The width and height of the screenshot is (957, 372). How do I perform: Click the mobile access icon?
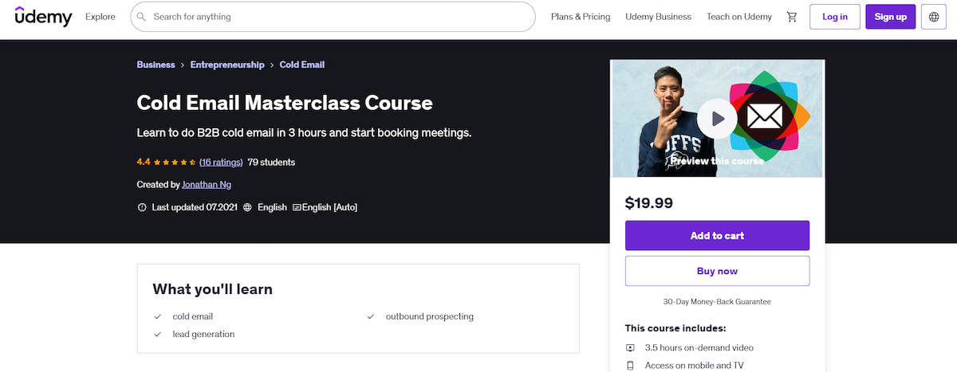(x=630, y=366)
